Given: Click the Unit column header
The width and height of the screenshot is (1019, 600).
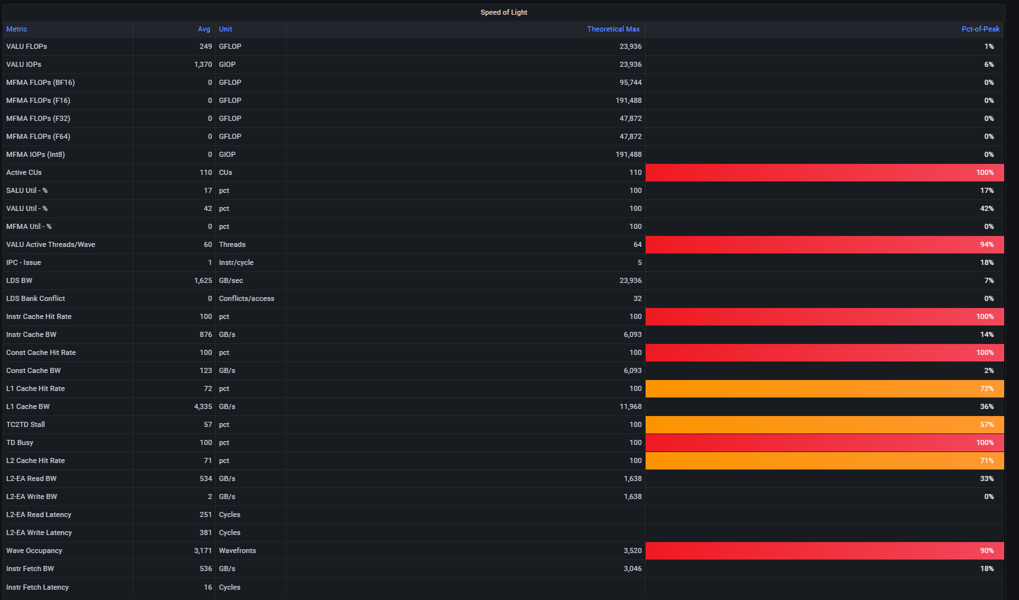Looking at the screenshot, I should pyautogui.click(x=225, y=29).
